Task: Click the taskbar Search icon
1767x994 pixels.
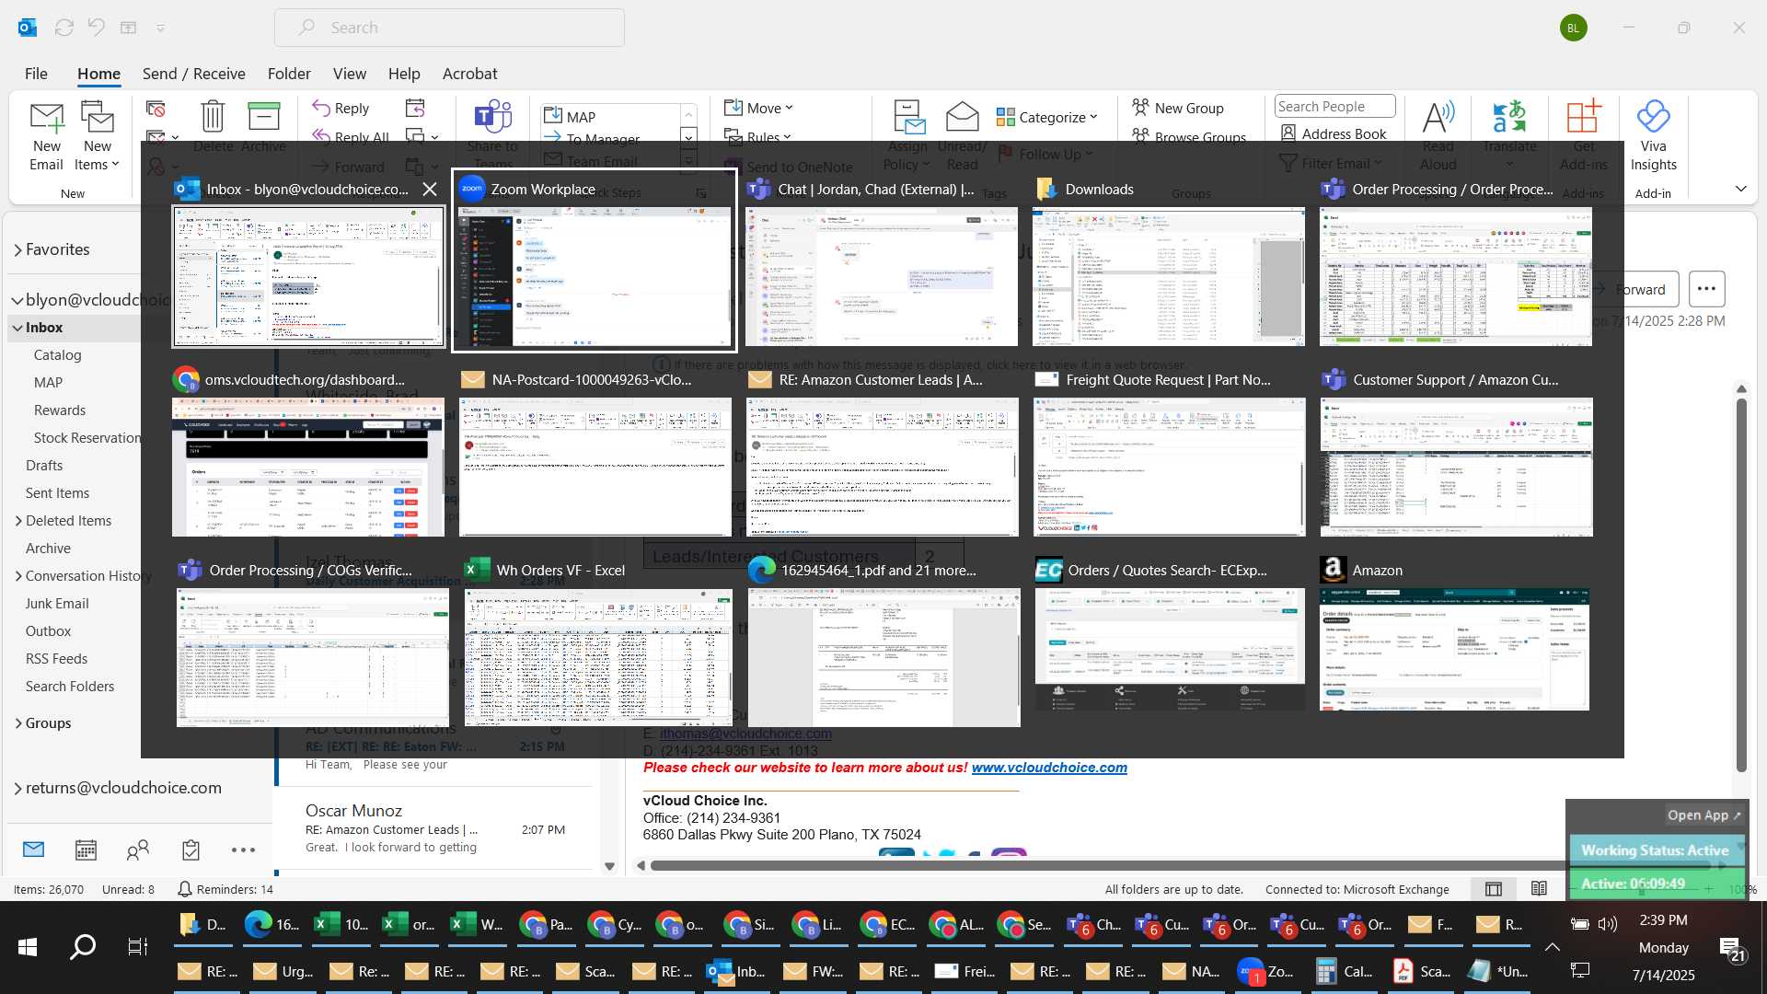Action: 83,946
